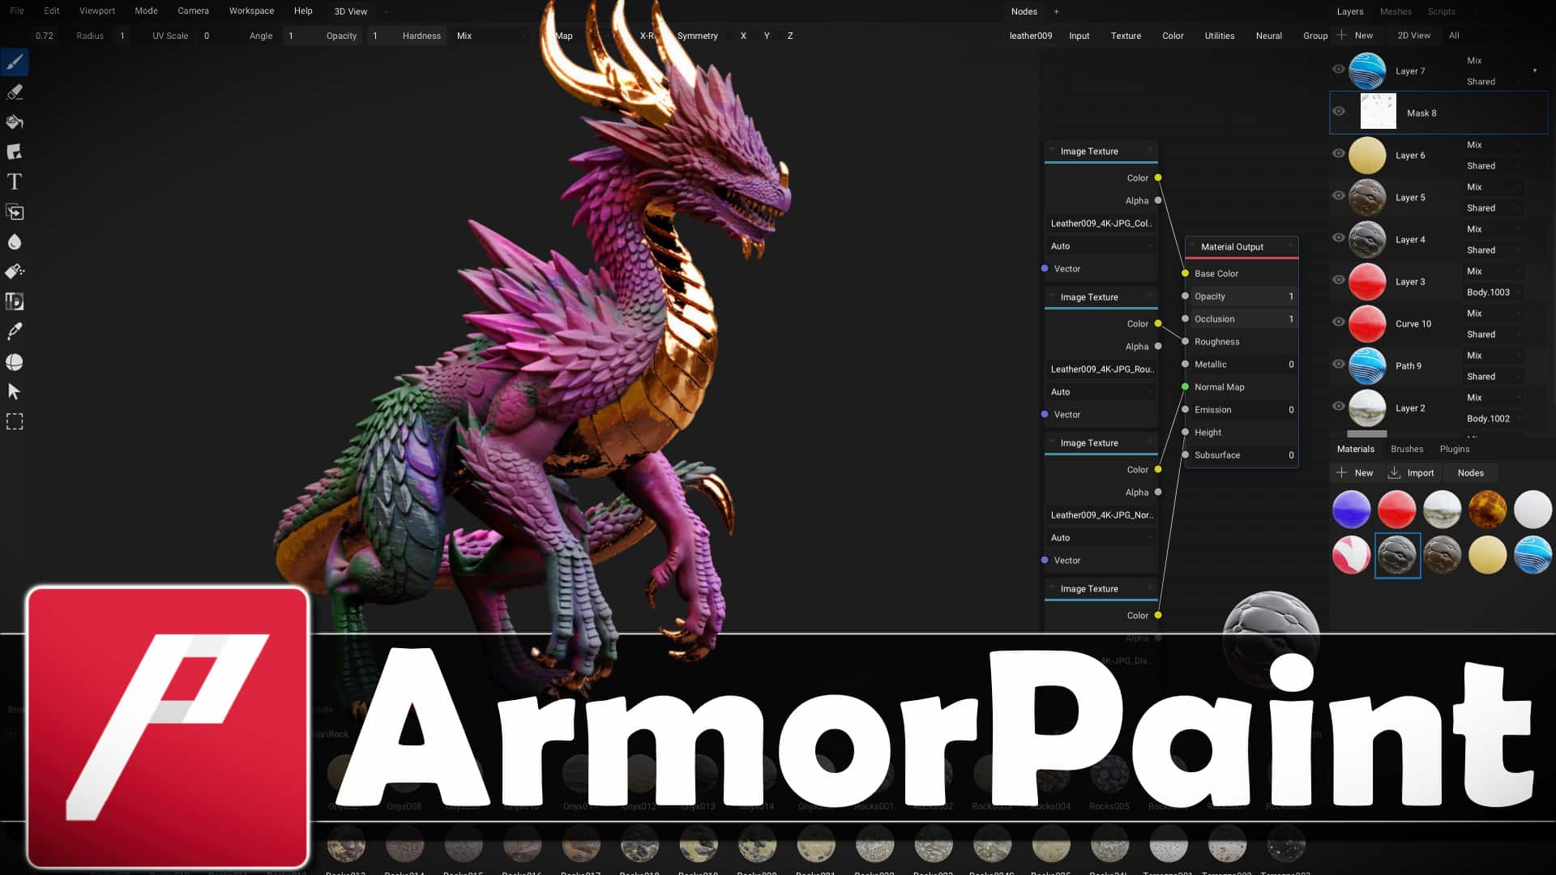Hide the Path 9 layer
This screenshot has height=875, width=1556.
(1339, 365)
